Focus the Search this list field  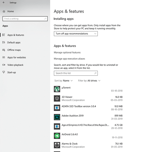[76, 73]
